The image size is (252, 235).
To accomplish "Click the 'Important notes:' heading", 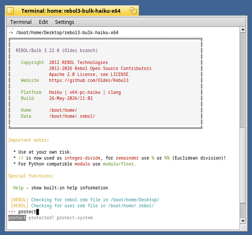I will pos(28,140).
